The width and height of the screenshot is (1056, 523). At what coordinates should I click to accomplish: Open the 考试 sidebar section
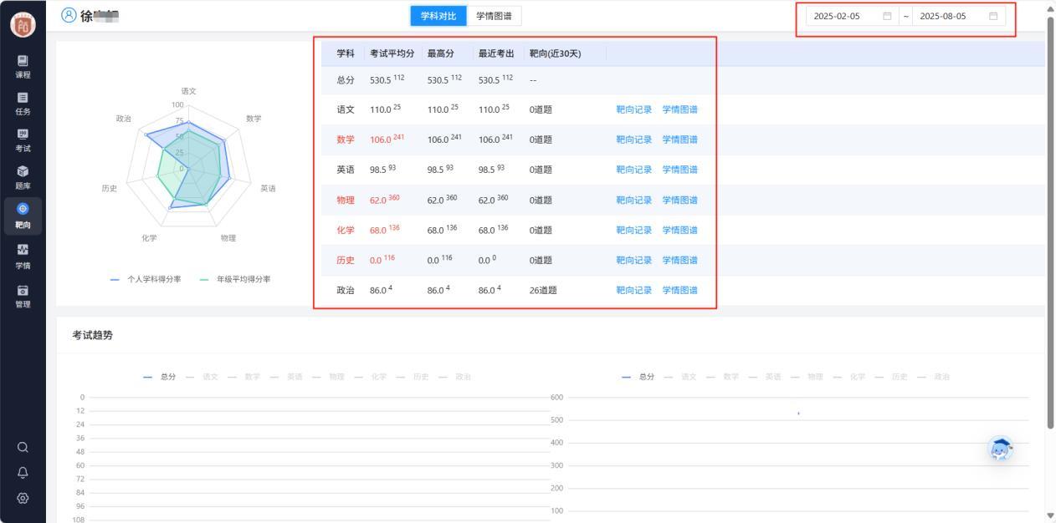coord(23,140)
